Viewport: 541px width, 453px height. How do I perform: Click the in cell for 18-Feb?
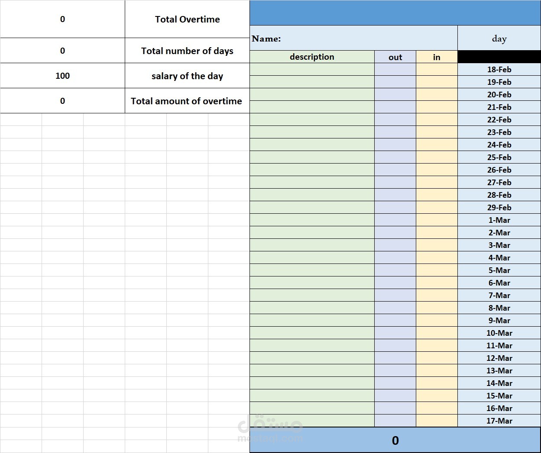click(x=437, y=69)
